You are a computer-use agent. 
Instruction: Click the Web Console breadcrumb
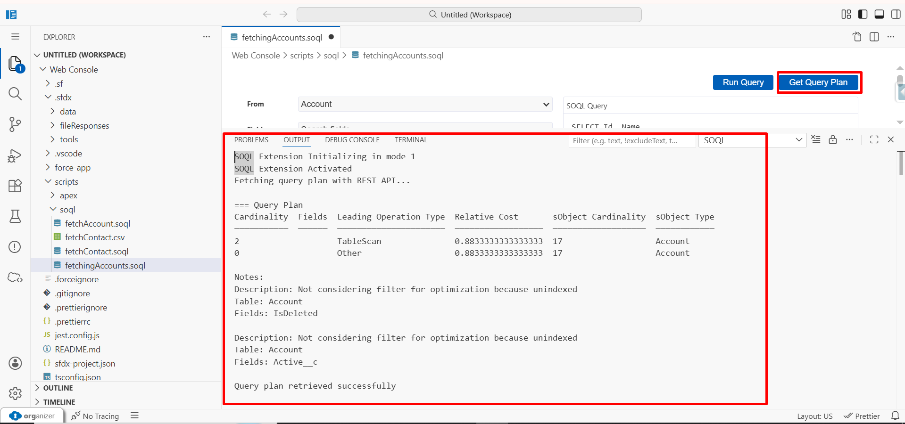click(256, 56)
